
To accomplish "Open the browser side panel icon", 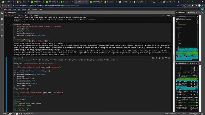I will 196,6.
